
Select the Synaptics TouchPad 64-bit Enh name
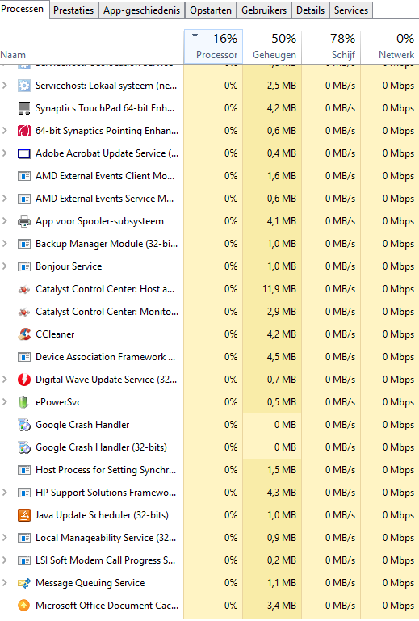pos(105,108)
